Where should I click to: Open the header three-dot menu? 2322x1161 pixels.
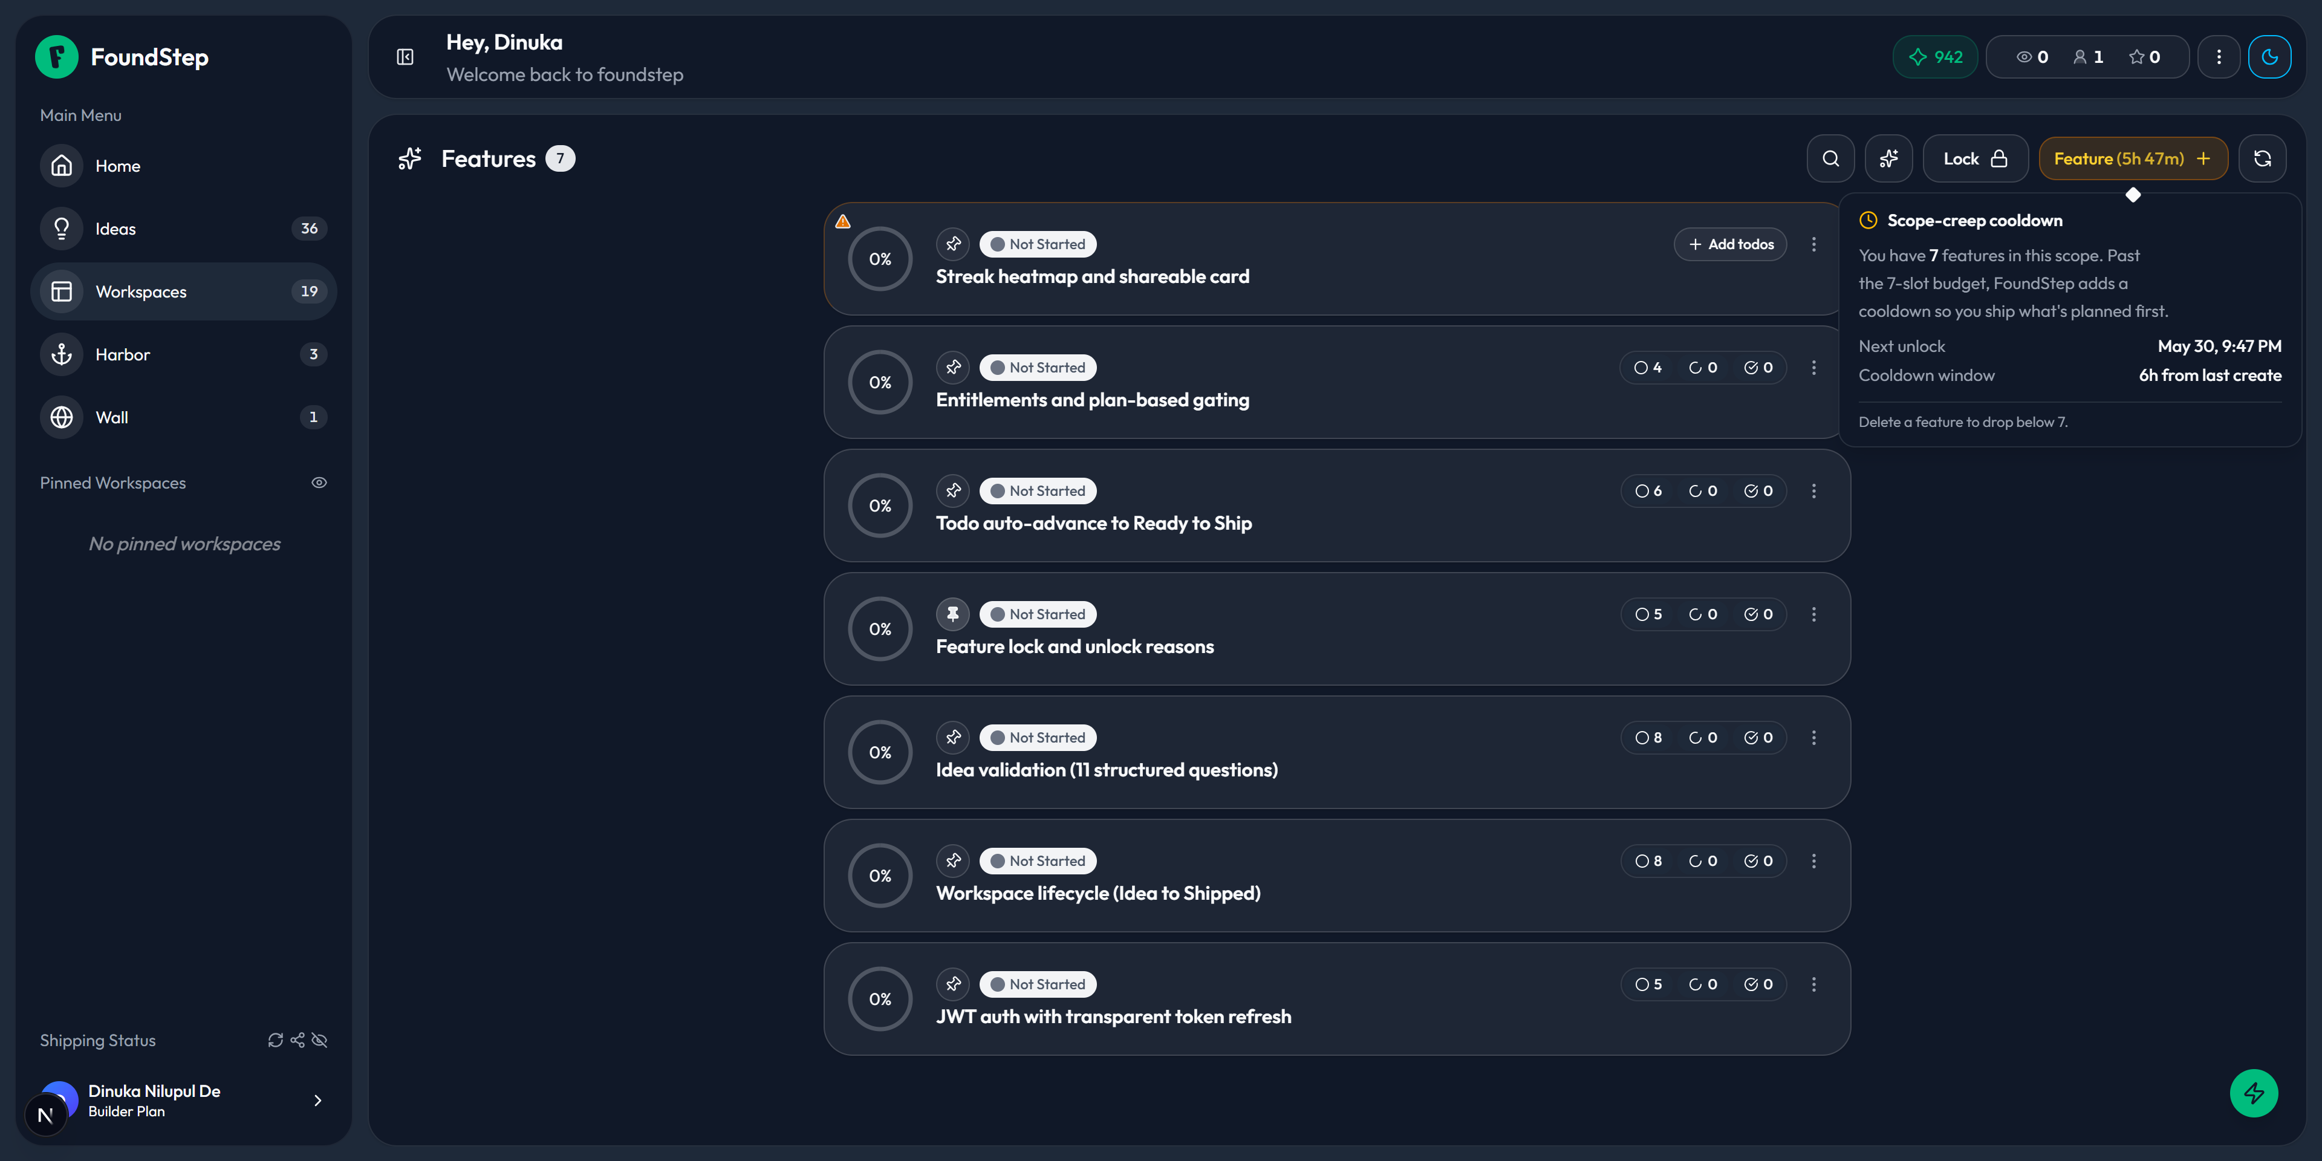(x=2219, y=57)
